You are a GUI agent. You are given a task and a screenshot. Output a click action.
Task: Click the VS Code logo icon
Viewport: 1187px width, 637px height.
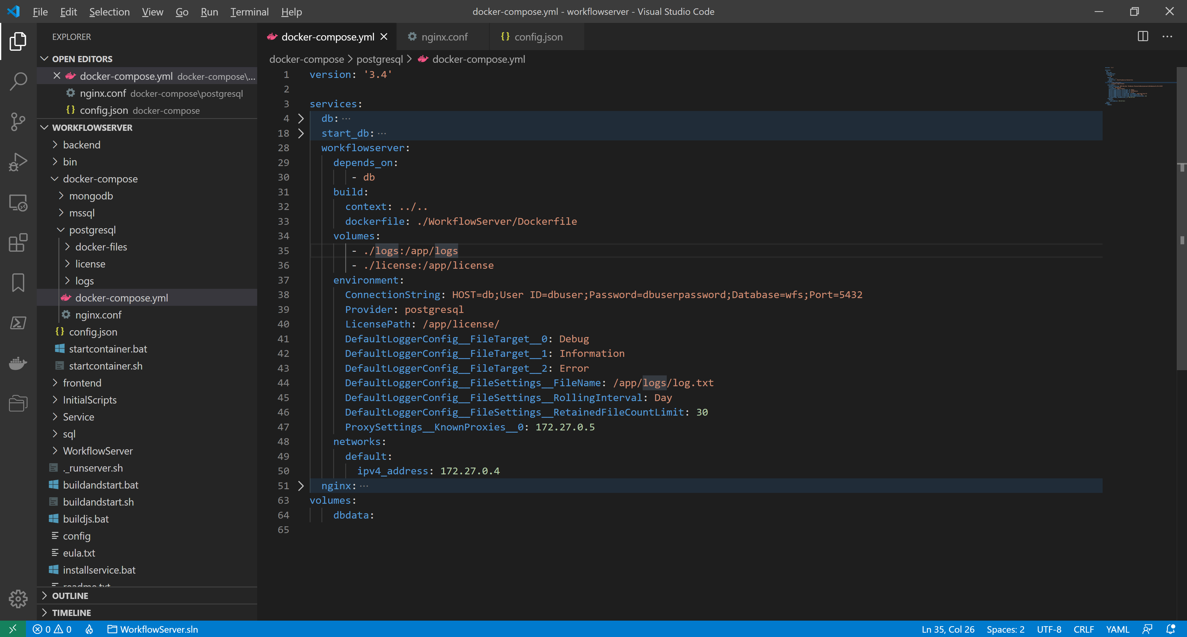pos(13,11)
